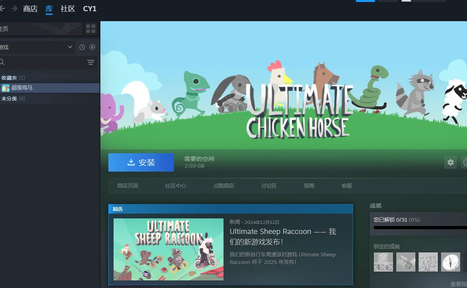Click the search magnifier icon in sidebar
The image size is (467, 288).
(x=2, y=62)
